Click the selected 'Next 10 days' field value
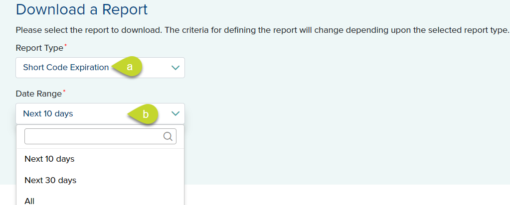This screenshot has height=205, width=510. point(48,114)
